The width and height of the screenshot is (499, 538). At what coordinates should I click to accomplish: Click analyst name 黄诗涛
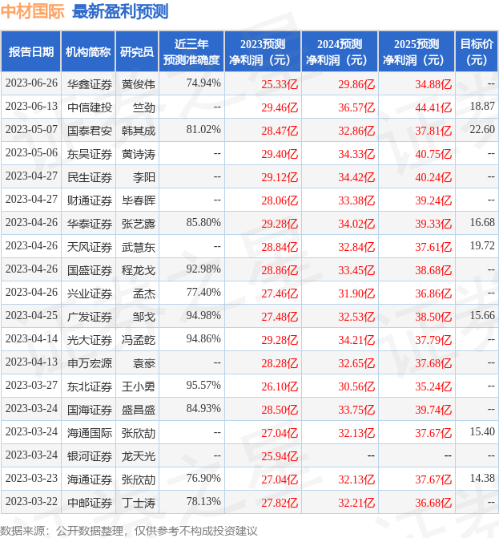click(139, 154)
